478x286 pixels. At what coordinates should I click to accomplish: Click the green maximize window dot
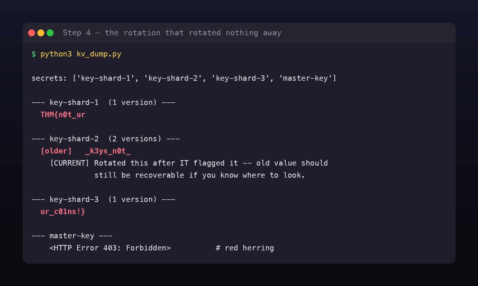tap(50, 33)
